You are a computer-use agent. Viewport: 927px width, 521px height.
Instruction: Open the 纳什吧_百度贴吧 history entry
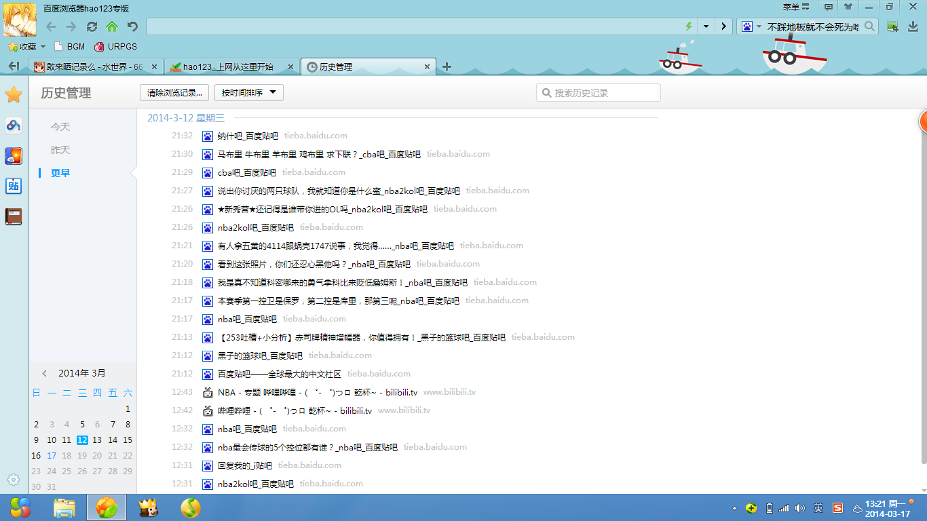(248, 136)
